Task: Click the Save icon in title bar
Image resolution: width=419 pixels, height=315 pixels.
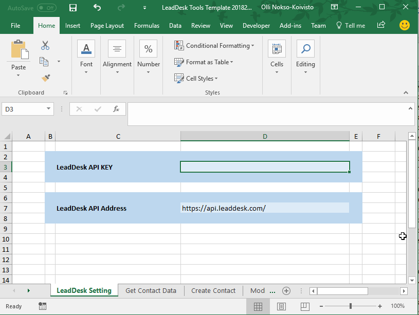Action: 73,8
